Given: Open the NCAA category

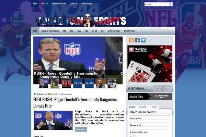Looking at the screenshot, I should click(79, 31).
